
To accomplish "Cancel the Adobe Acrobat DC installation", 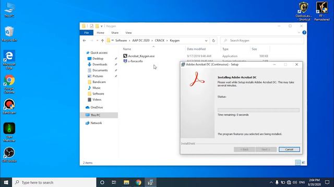I will coord(289,150).
